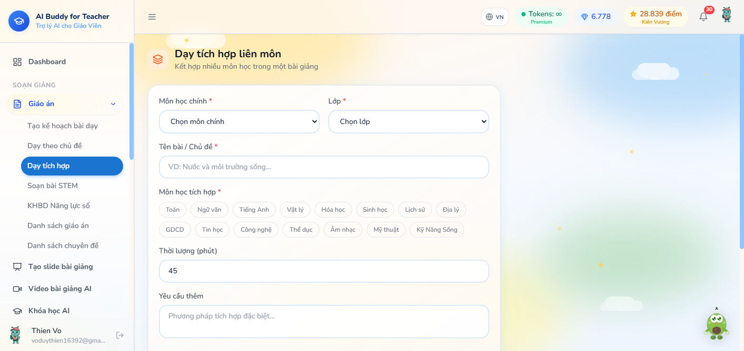The height and width of the screenshot is (351, 744).
Task: Open Dạy theo chủ đề
Action: coord(72,146)
